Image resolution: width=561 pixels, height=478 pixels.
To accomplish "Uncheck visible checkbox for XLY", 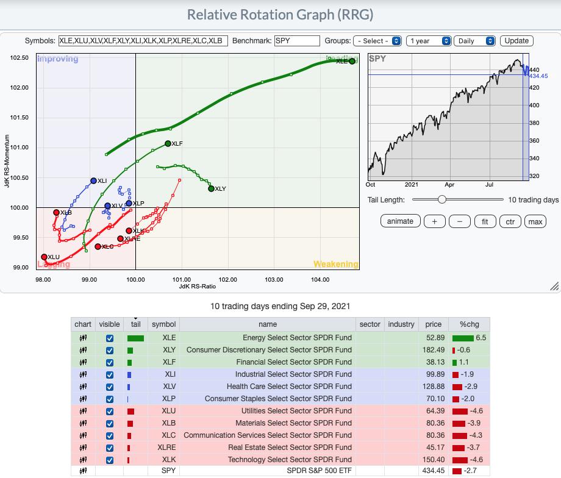I will [110, 351].
